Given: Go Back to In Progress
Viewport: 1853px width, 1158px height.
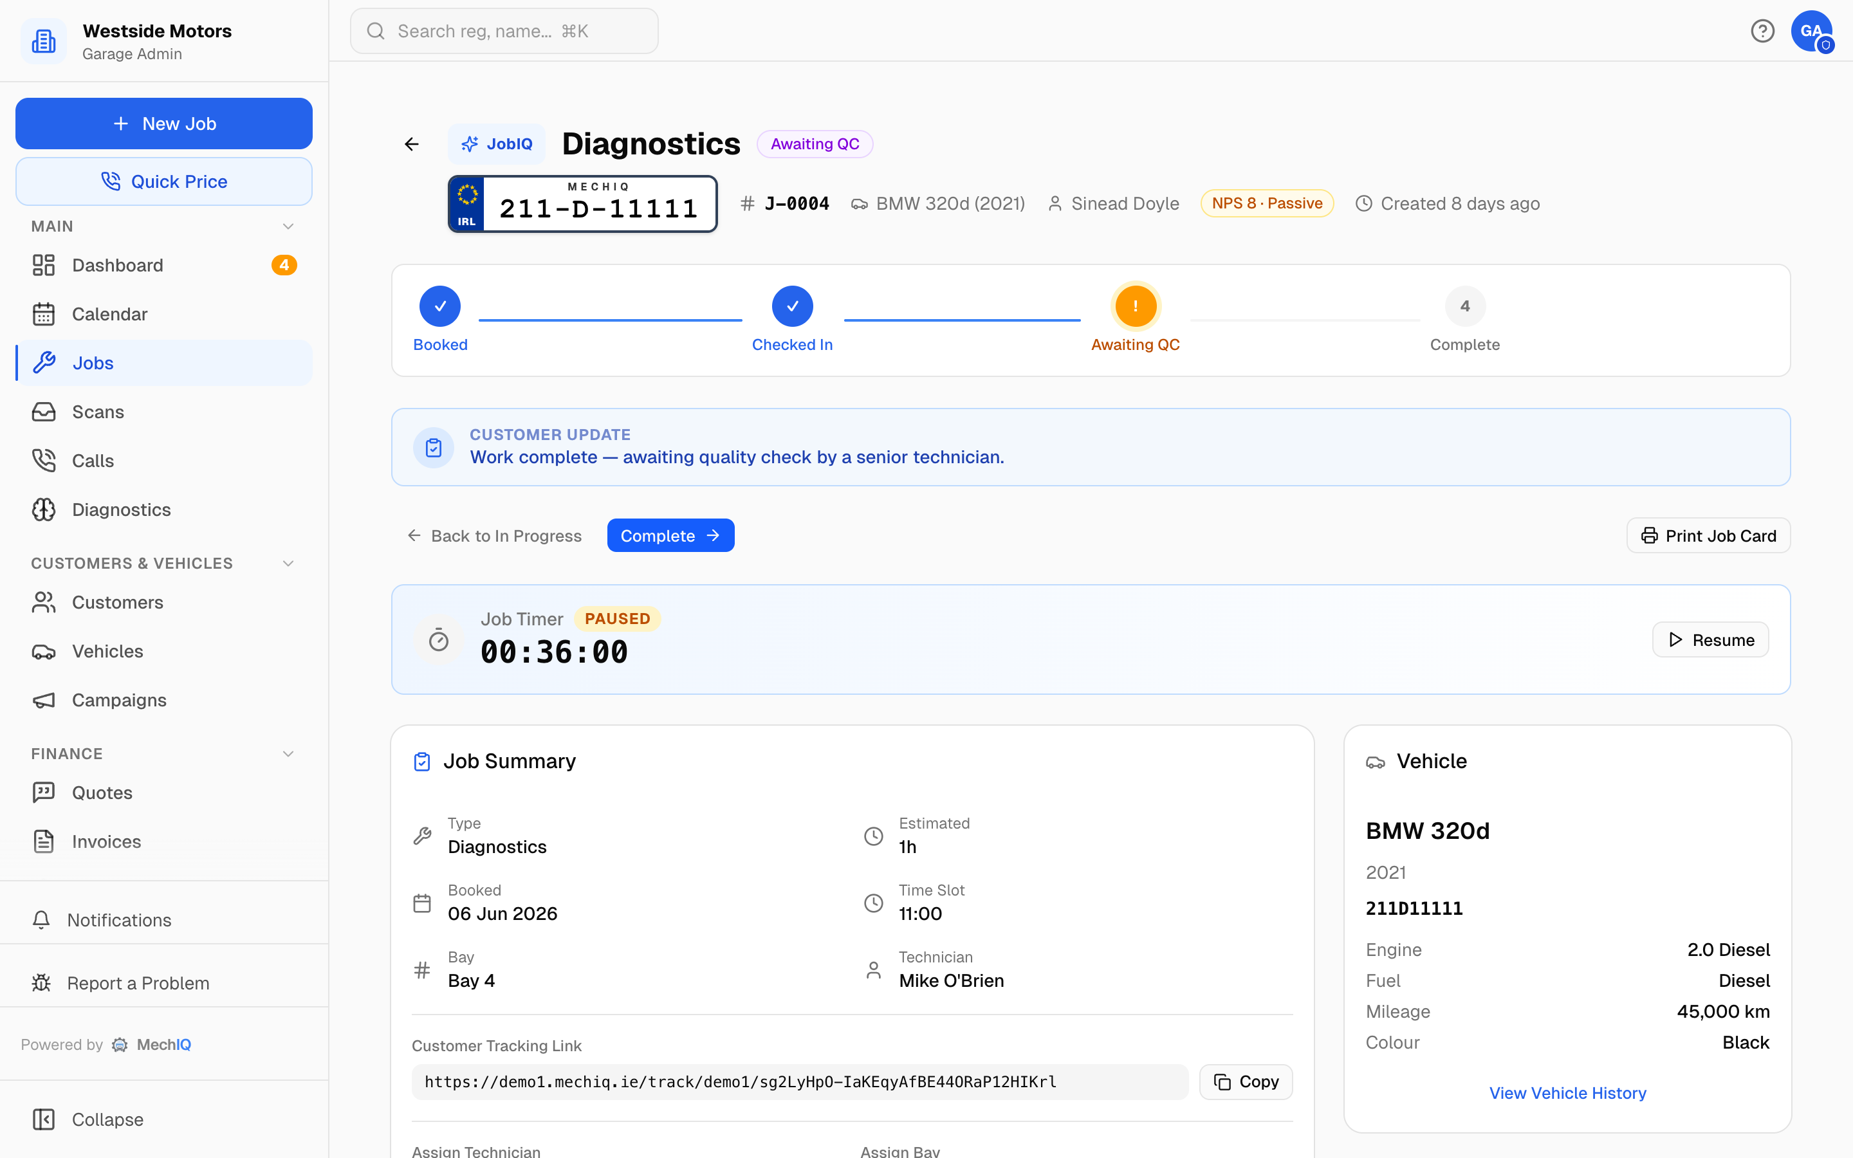Looking at the screenshot, I should click(x=495, y=535).
